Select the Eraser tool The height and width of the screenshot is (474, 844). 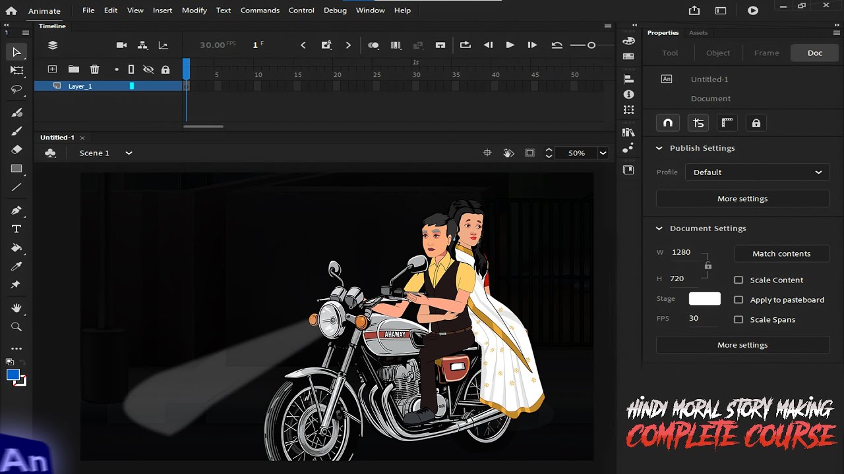click(x=16, y=149)
